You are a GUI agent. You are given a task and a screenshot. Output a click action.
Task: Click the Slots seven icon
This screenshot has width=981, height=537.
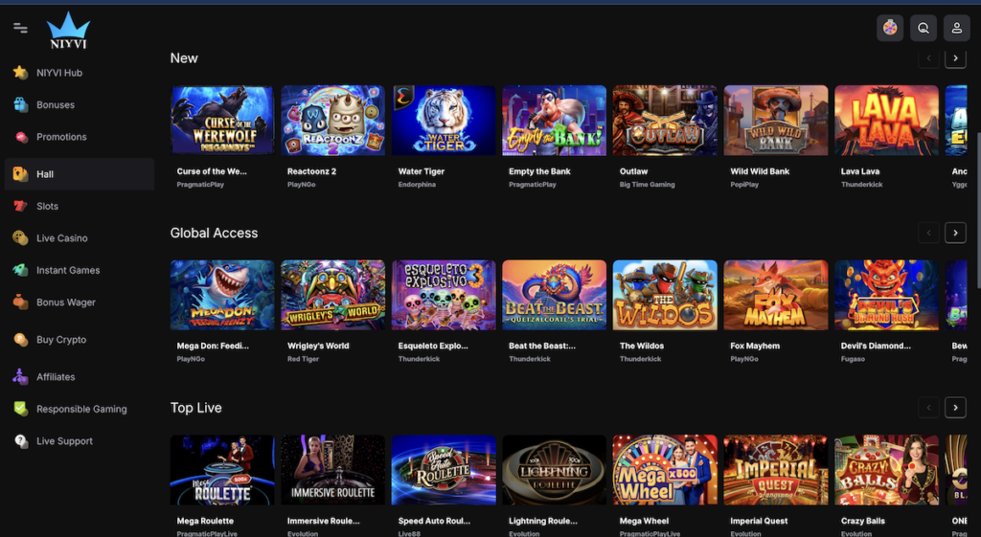21,206
